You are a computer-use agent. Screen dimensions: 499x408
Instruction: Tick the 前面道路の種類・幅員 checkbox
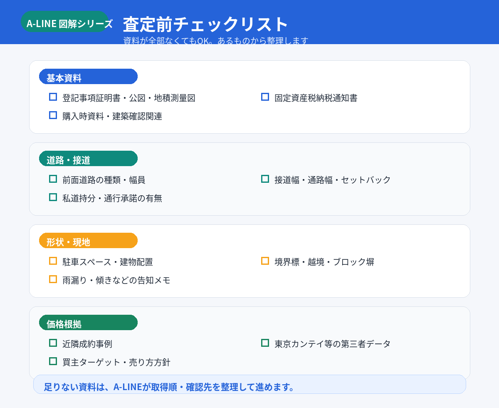tap(53, 179)
